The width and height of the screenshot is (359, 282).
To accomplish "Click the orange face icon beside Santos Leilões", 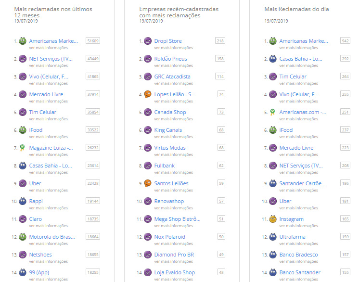I will (148, 184).
